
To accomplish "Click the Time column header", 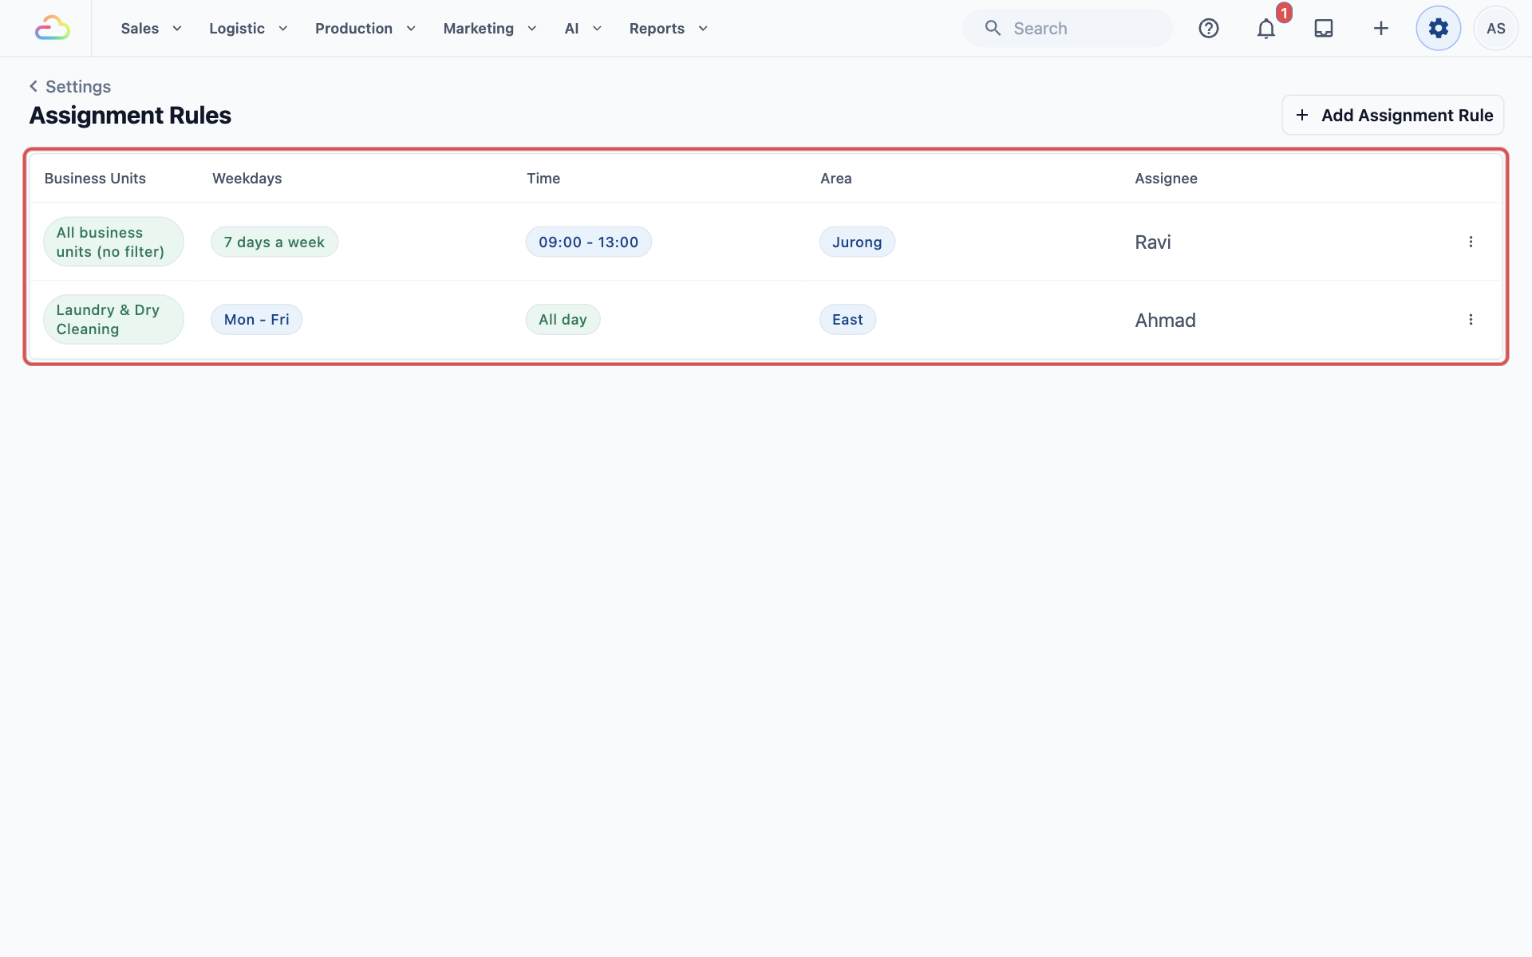I will click(x=543, y=179).
